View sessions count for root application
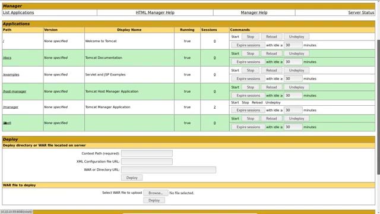Viewport: 380px width, 214px height. pyautogui.click(x=214, y=41)
